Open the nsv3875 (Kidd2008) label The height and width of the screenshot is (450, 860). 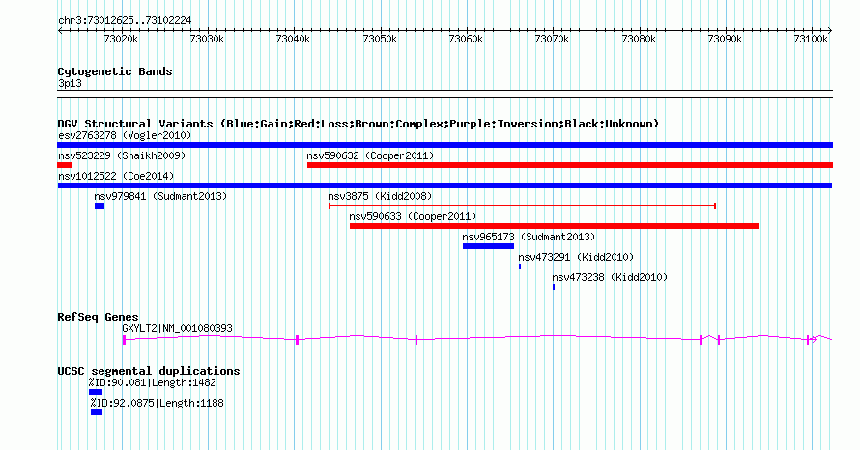coord(380,196)
